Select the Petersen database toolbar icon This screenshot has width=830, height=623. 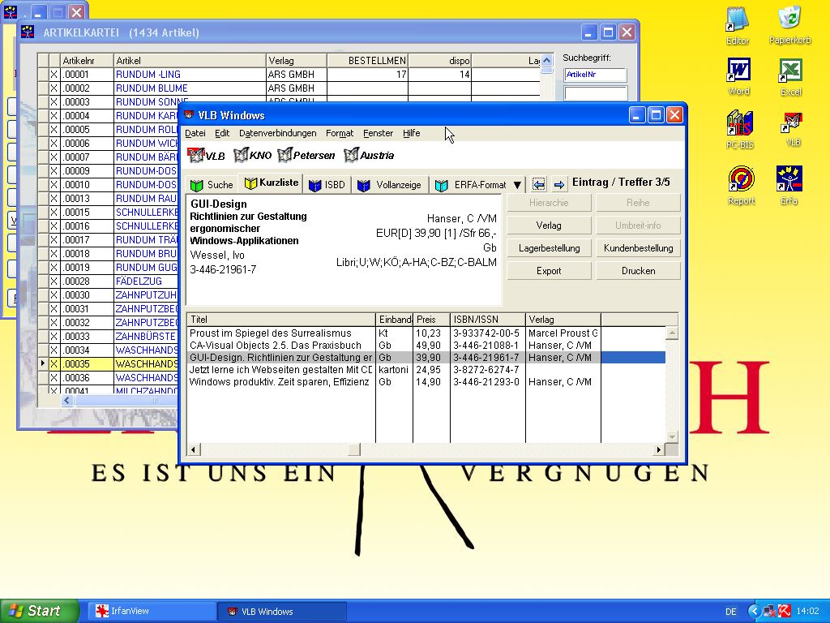(x=306, y=155)
